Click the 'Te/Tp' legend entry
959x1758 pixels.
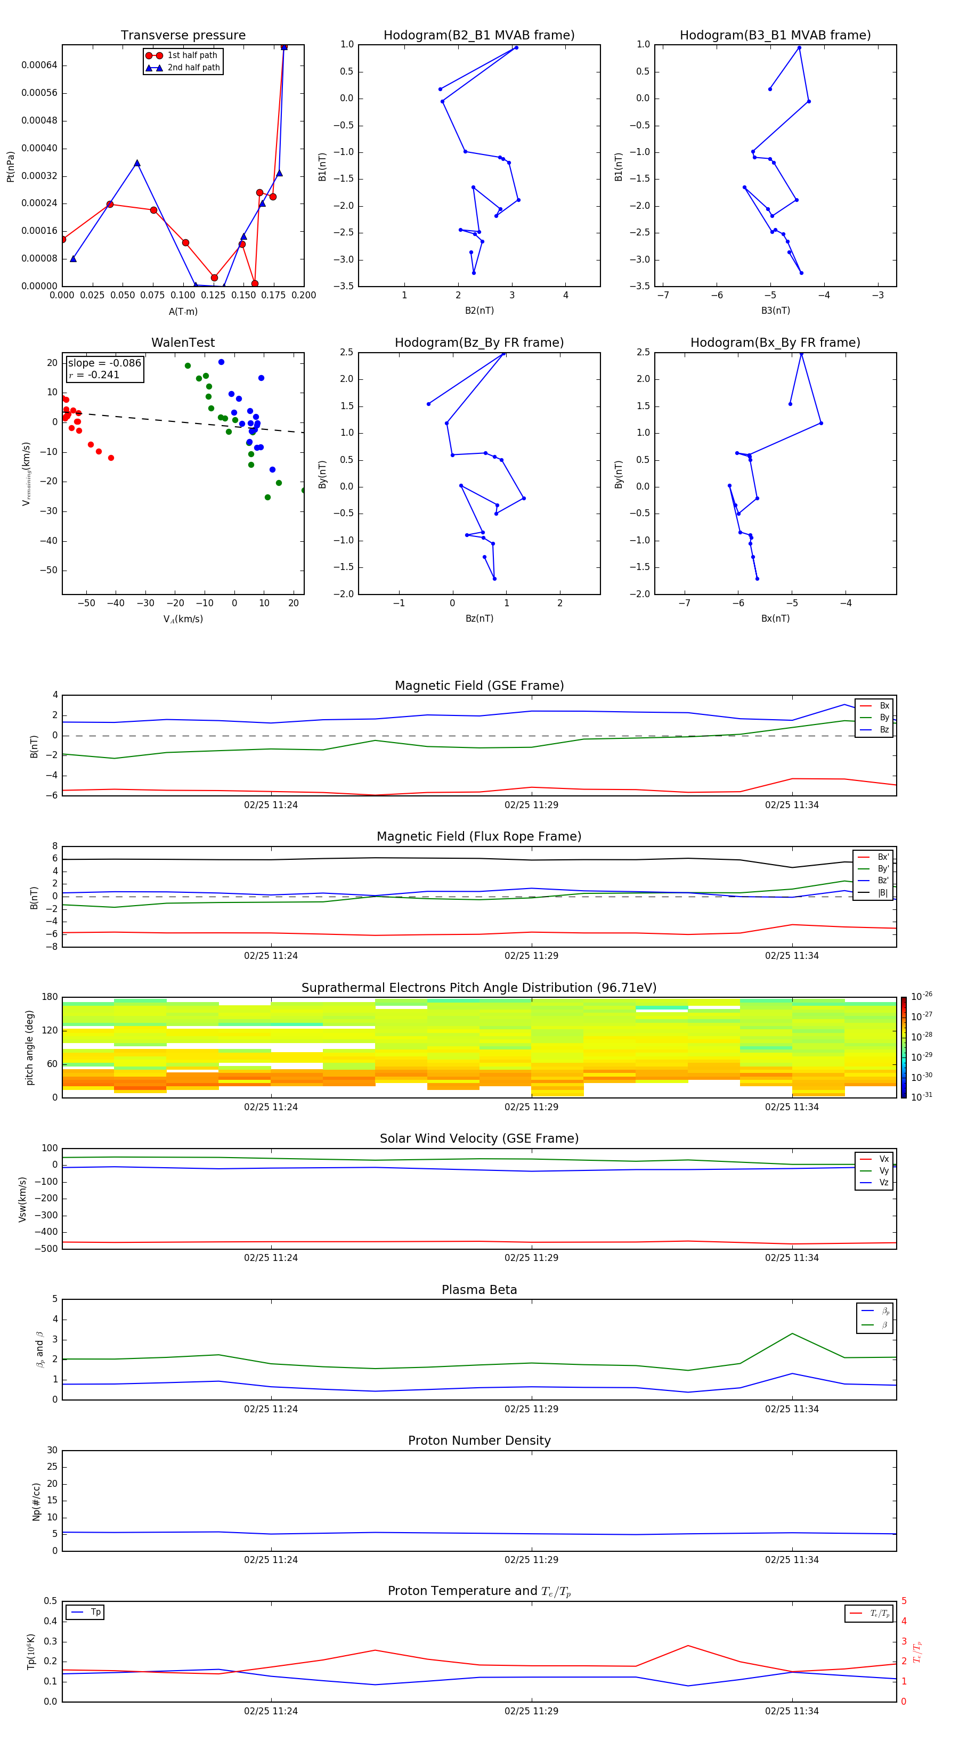869,1613
